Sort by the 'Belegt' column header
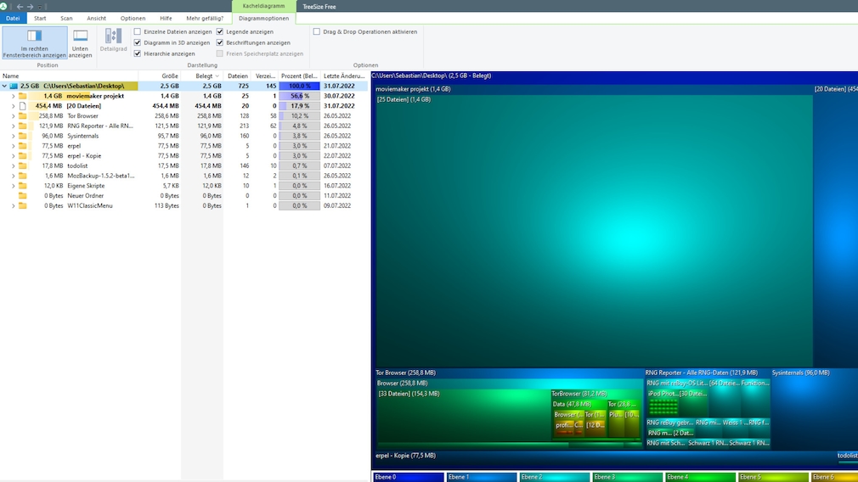This screenshot has height=482, width=858. pyautogui.click(x=204, y=76)
